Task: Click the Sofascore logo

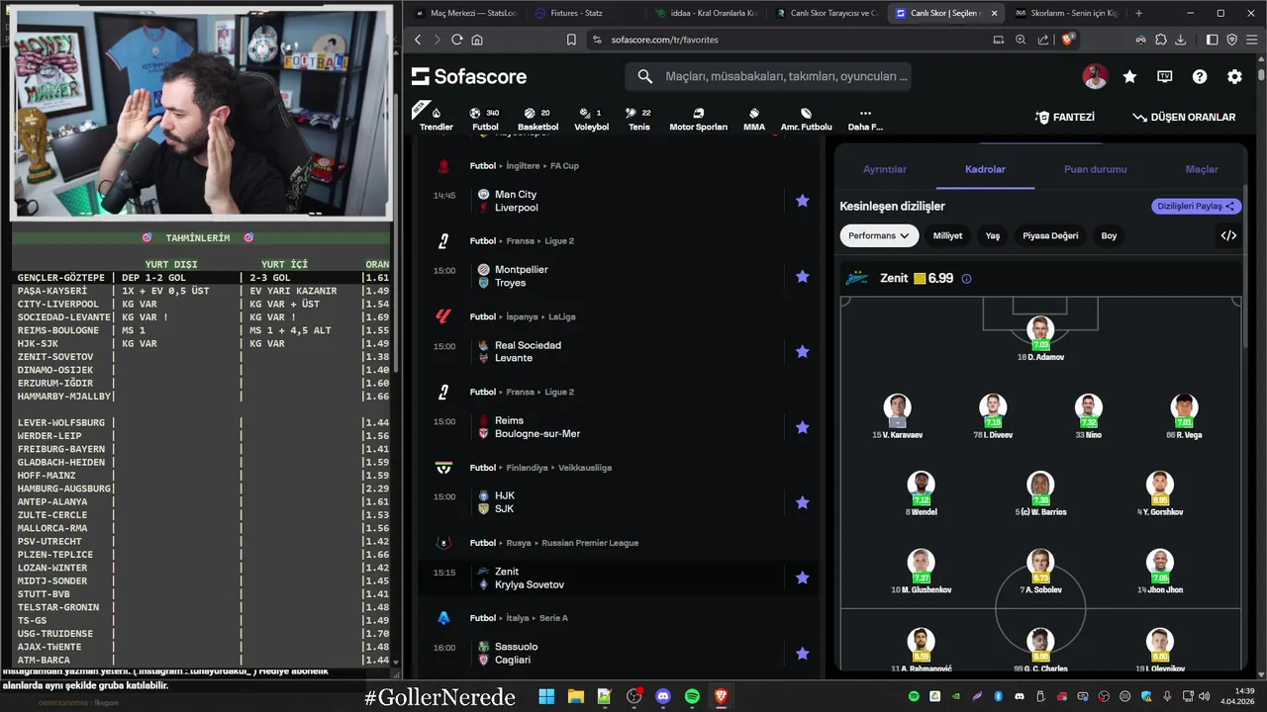Action: pyautogui.click(x=469, y=76)
